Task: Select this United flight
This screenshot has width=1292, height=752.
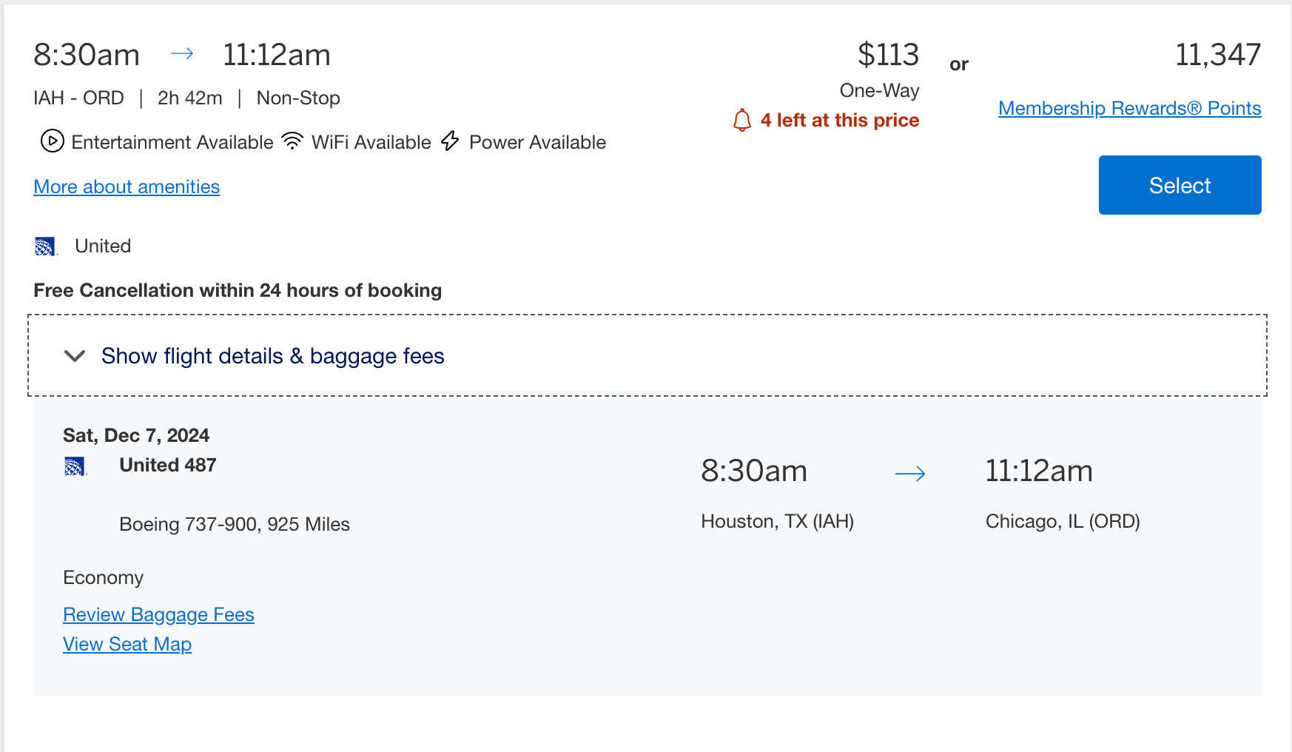Action: 1180,185
